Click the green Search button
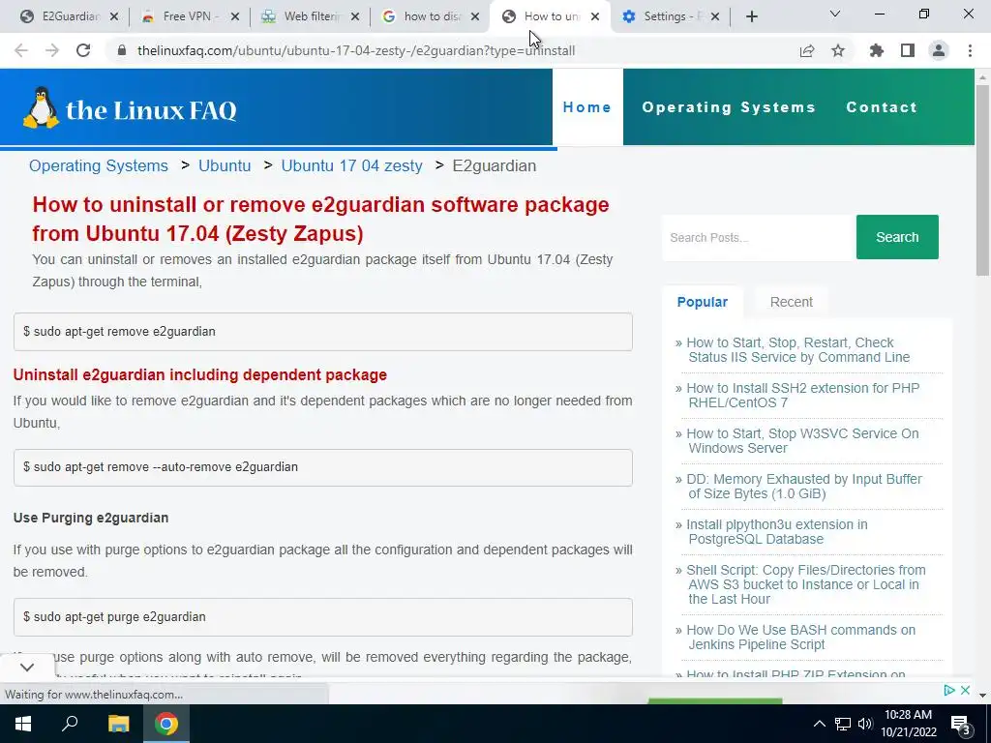Viewport: 991px width, 743px height. pos(897,237)
